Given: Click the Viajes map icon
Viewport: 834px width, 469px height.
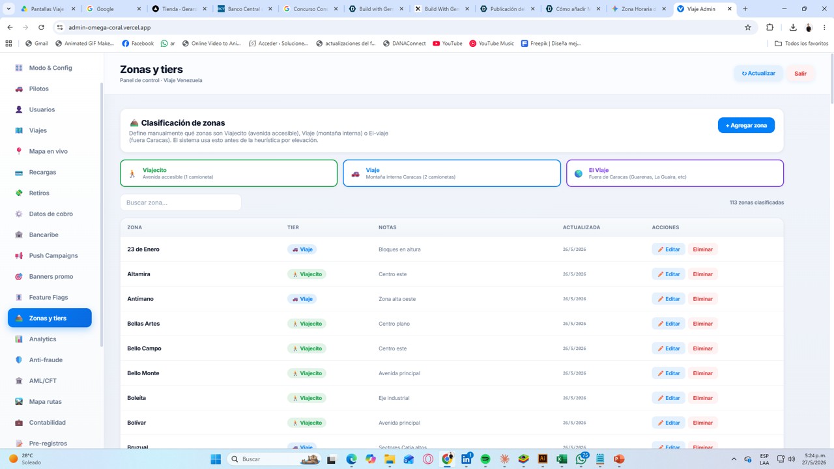Looking at the screenshot, I should pyautogui.click(x=19, y=130).
